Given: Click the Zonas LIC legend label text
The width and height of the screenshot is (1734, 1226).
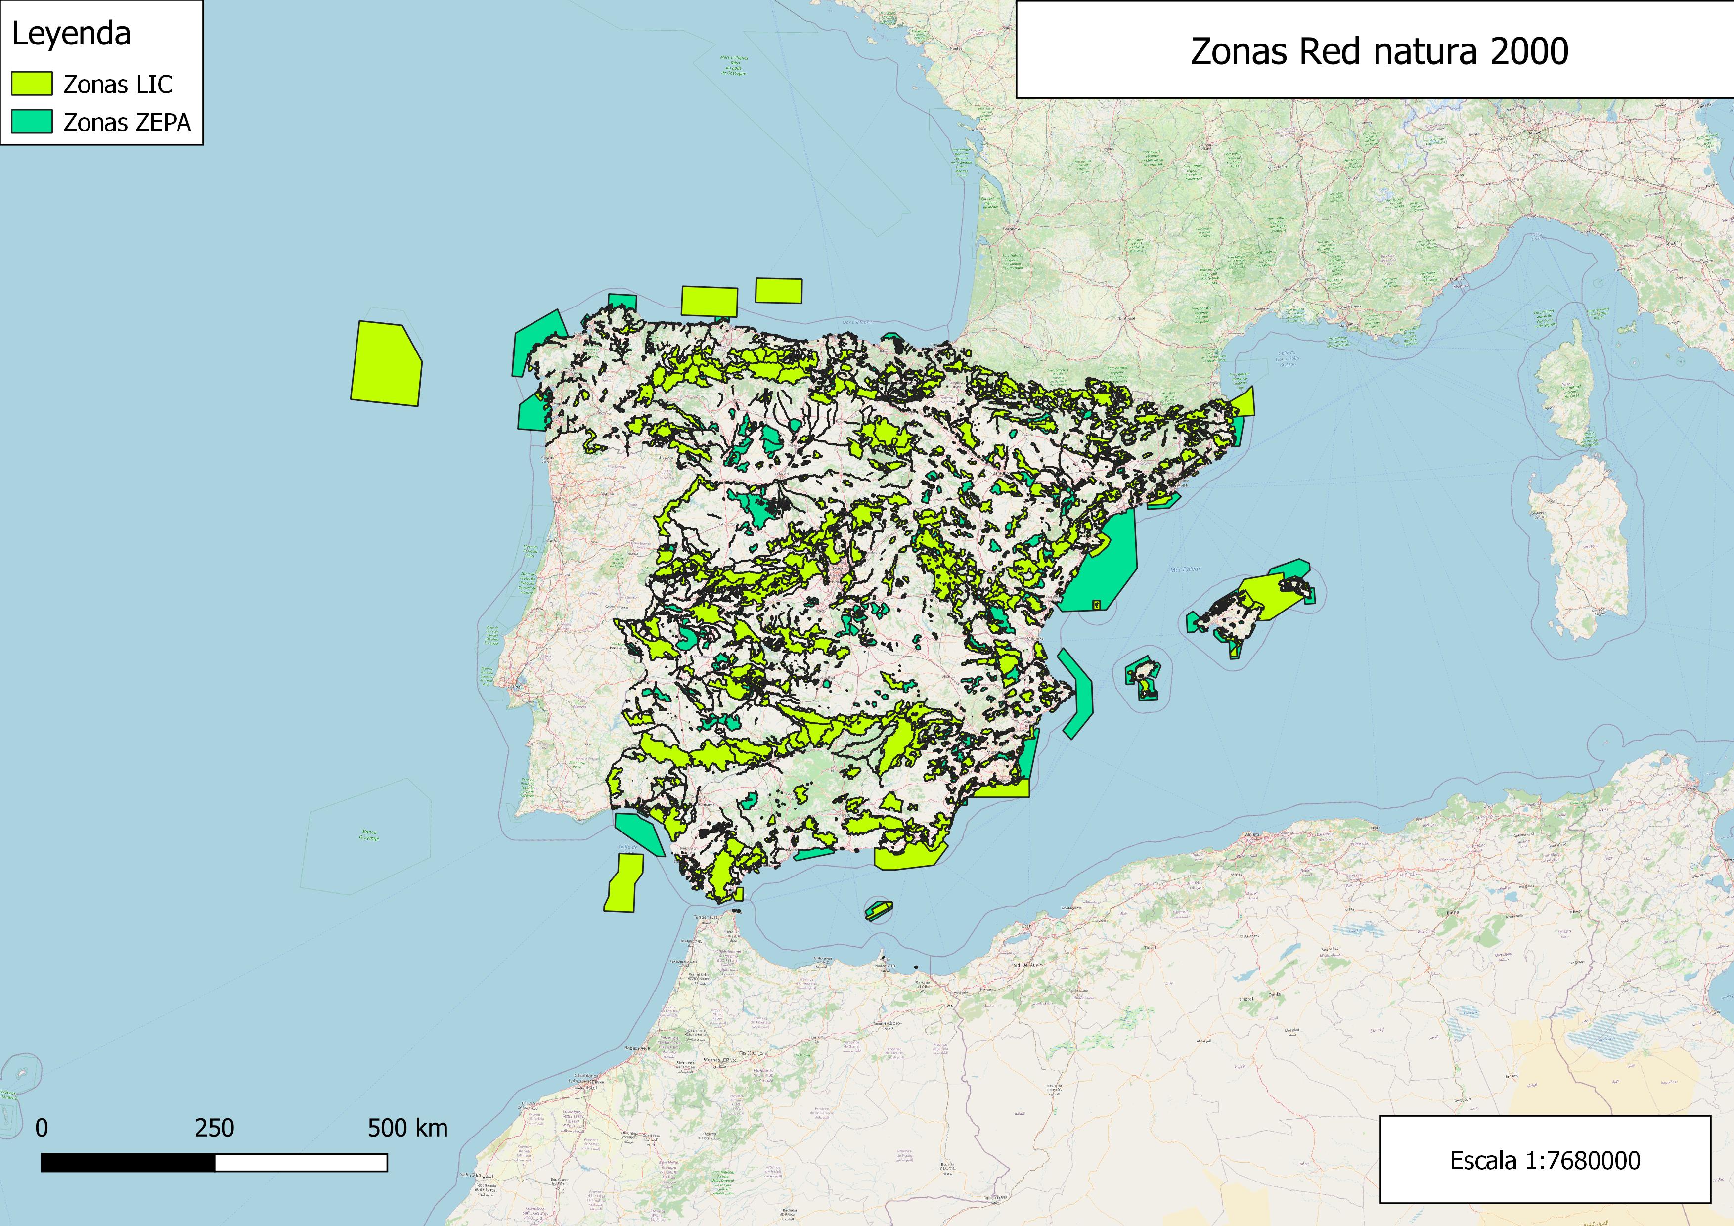Looking at the screenshot, I should [118, 85].
